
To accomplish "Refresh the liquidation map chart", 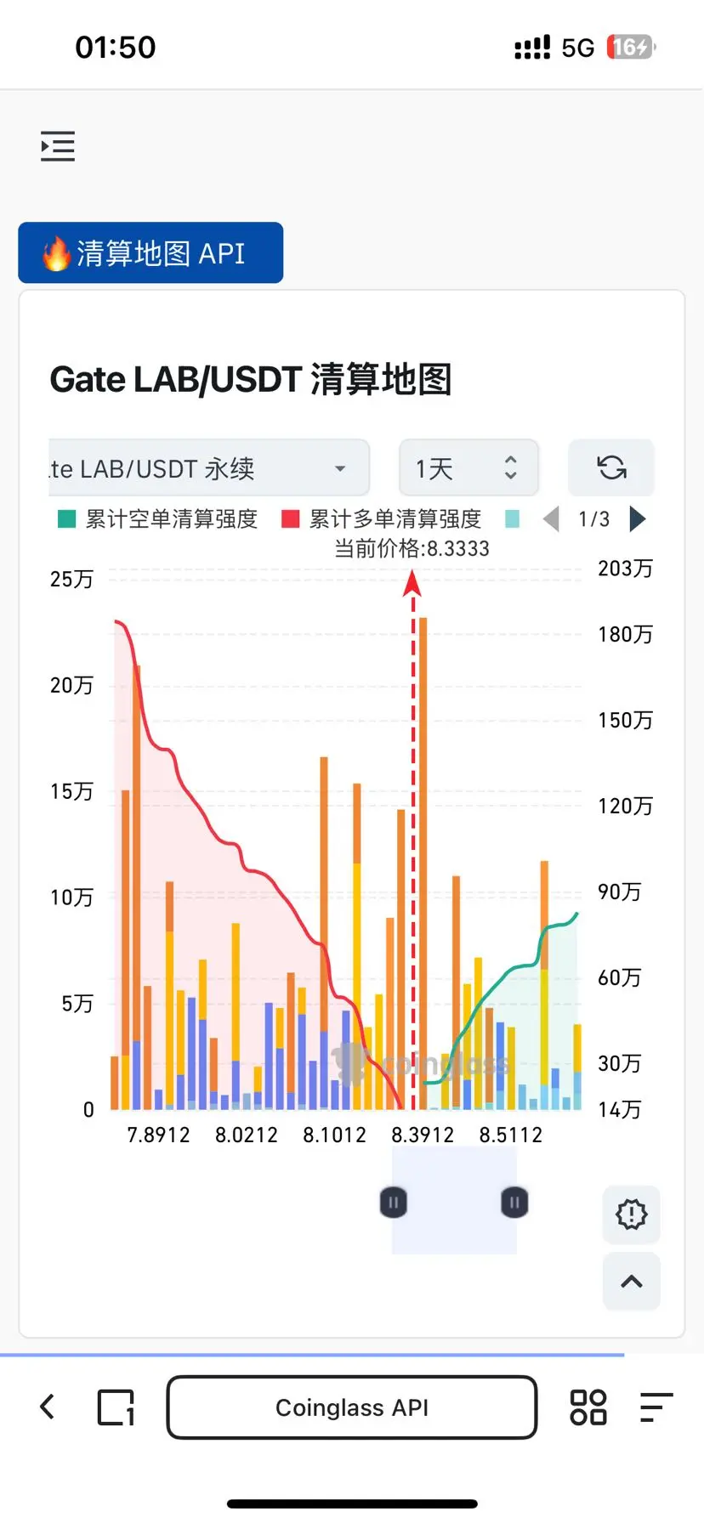I will (x=610, y=467).
